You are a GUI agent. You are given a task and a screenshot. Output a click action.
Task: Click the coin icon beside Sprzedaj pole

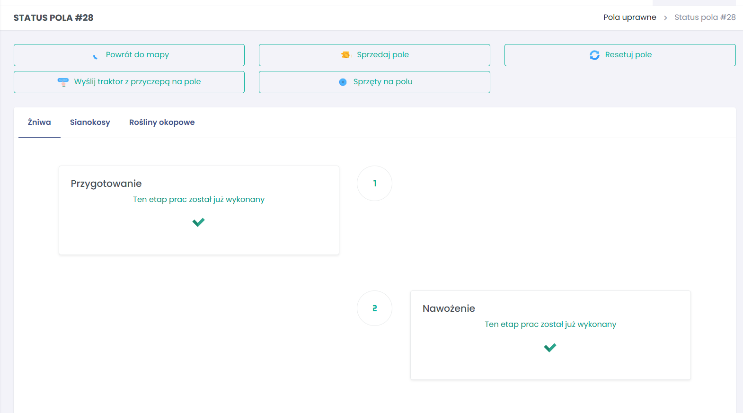coord(345,55)
